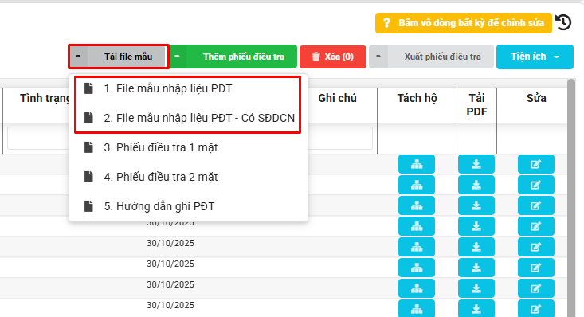This screenshot has height=317, width=584.
Task: Click Tách hộ icon in second table row
Action: [417, 185]
